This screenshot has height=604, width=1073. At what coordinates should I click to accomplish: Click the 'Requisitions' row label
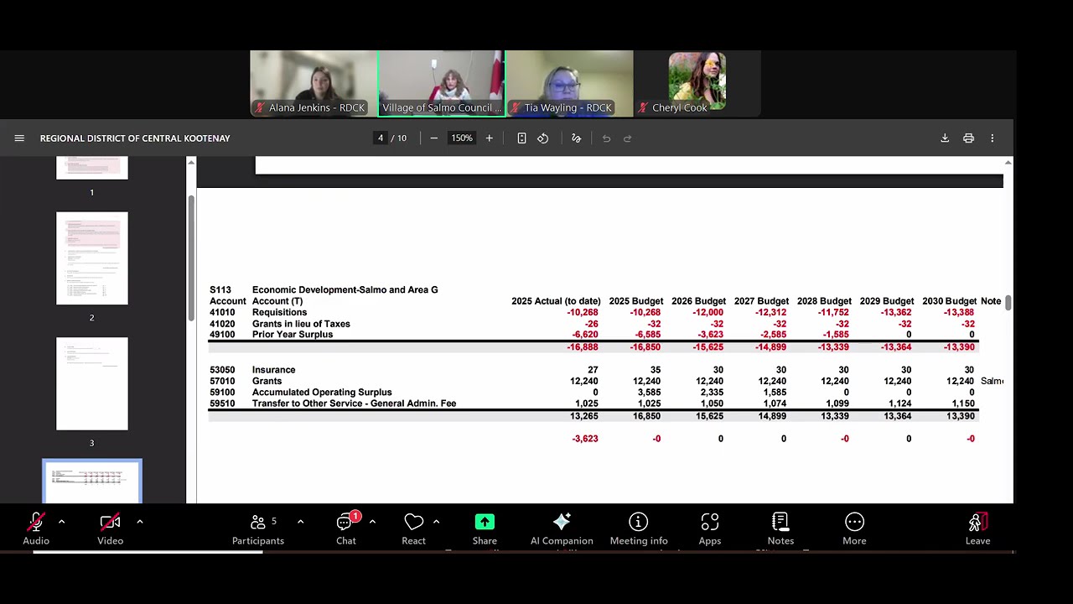click(x=279, y=312)
